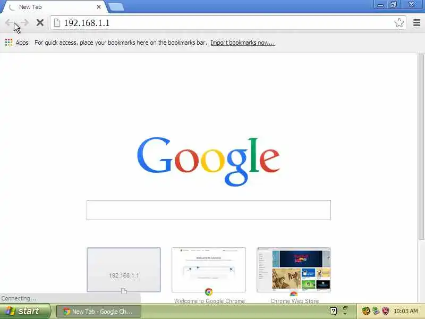
Task: Click the page icon in address bar
Action: (57, 23)
